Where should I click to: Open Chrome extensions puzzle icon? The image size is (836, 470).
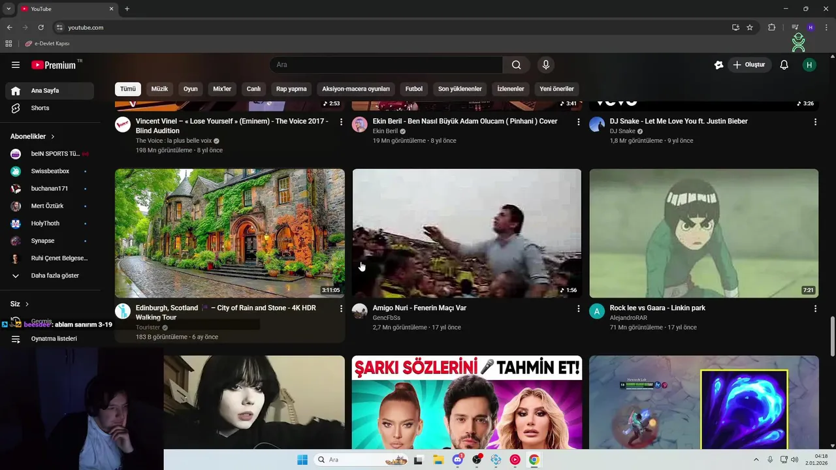(x=771, y=27)
